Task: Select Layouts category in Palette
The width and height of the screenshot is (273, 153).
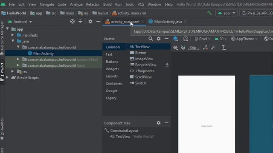Action: tap(112, 76)
